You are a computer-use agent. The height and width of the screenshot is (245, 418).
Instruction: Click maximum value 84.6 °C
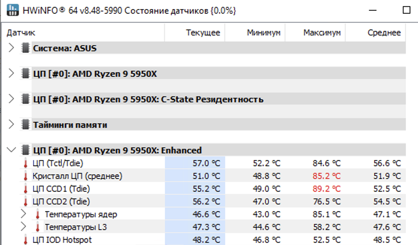326,163
